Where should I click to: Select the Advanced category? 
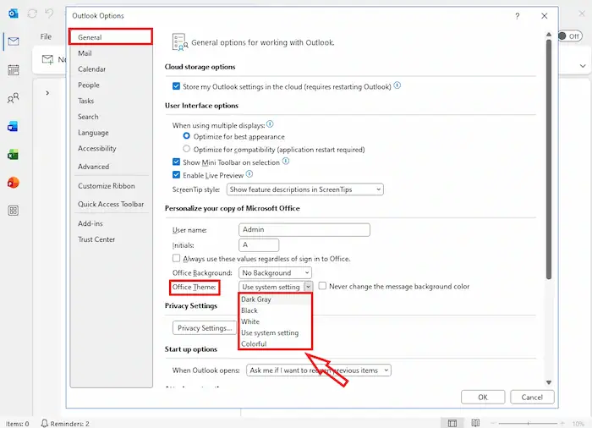click(111, 167)
